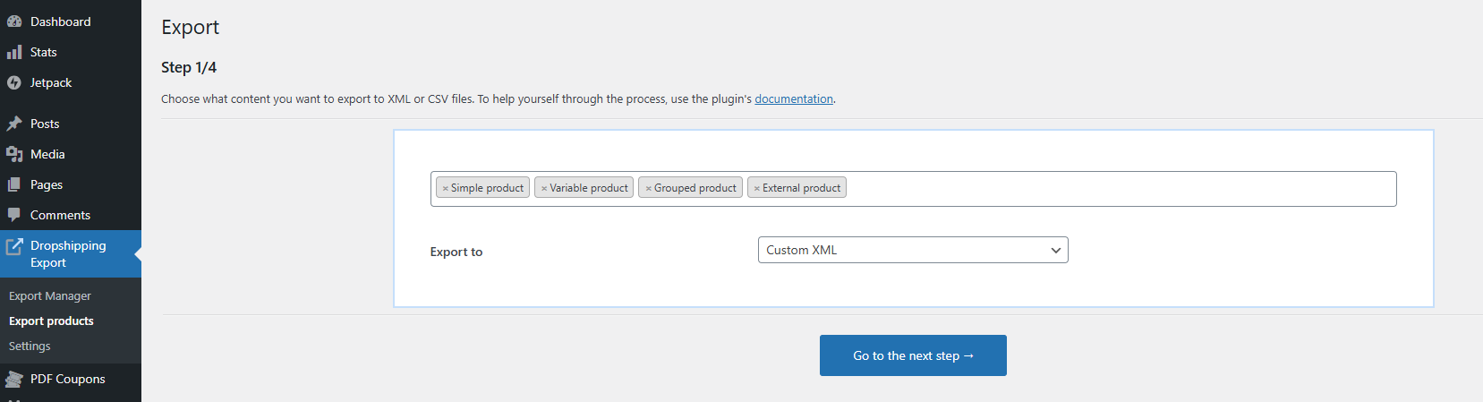Open the Export to dropdown
1483x402 pixels.
(x=912, y=250)
